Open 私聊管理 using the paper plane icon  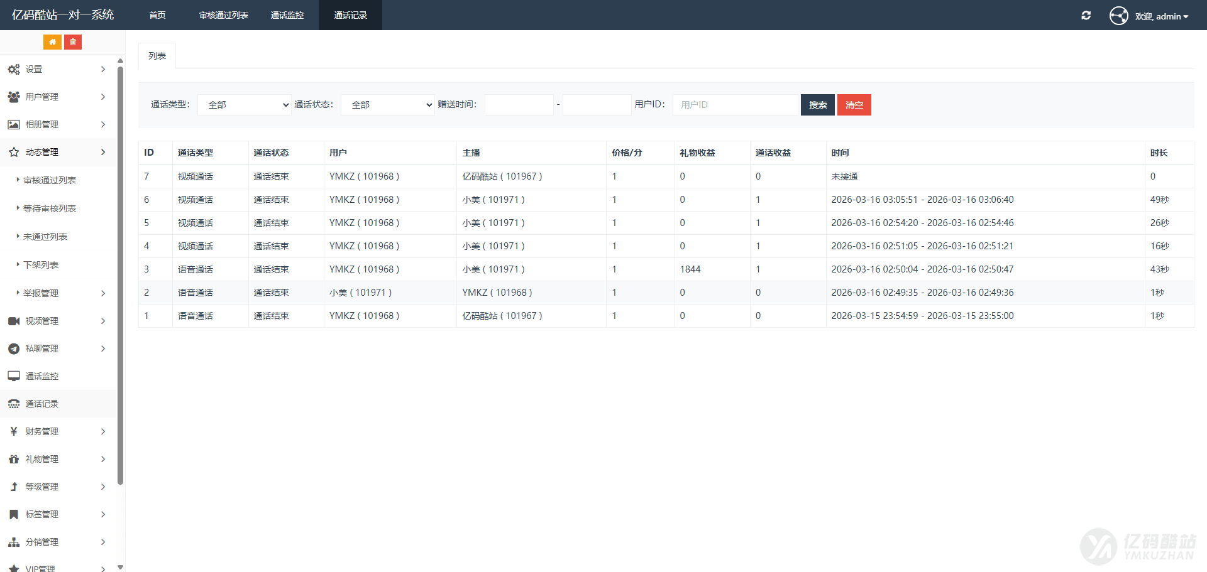pyautogui.click(x=13, y=348)
